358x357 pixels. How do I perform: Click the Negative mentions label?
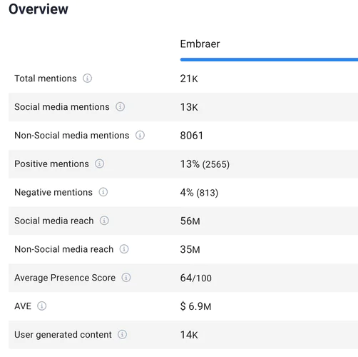[53, 192]
